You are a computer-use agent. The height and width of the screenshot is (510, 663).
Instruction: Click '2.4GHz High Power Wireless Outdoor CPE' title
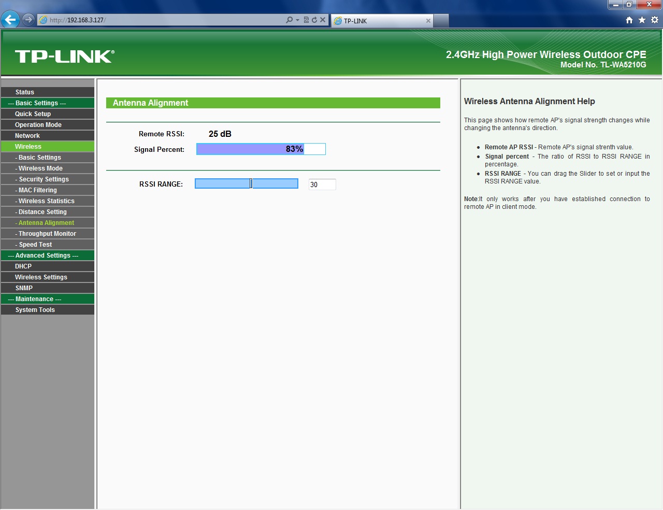pyautogui.click(x=546, y=54)
